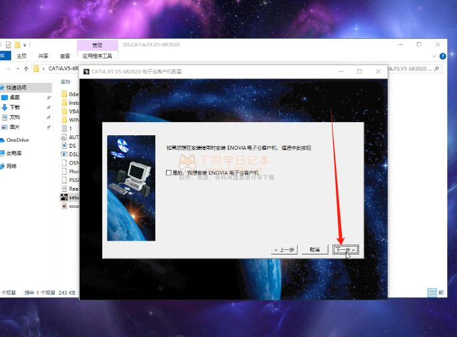457x337 pixels.
Task: Switch to the 共享 ribbon tab
Action: (43, 56)
